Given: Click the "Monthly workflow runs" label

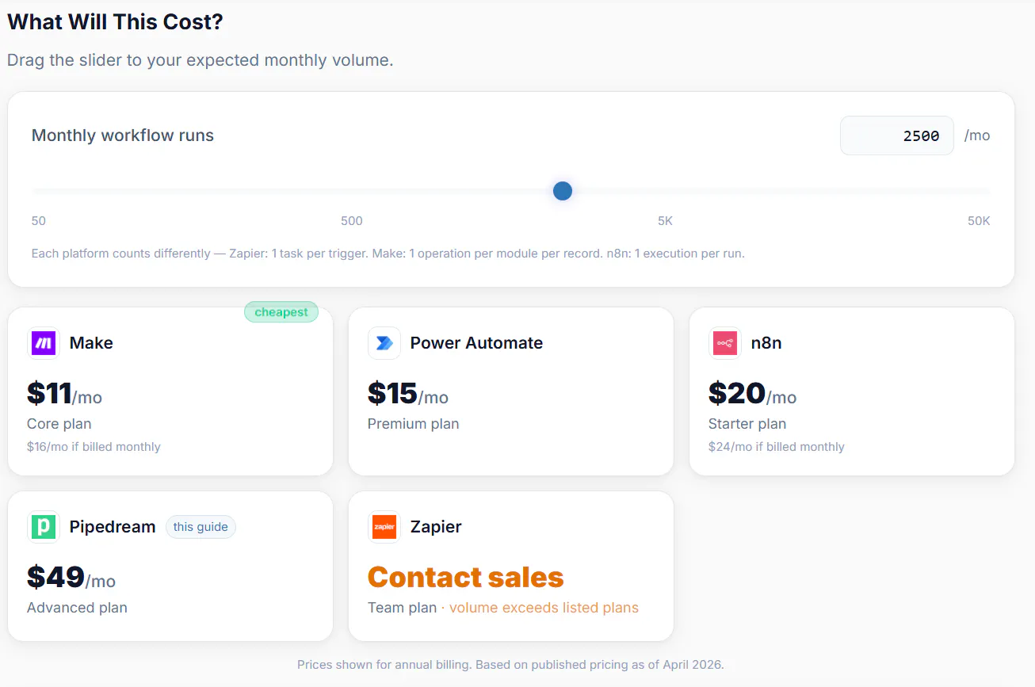Looking at the screenshot, I should click(123, 135).
